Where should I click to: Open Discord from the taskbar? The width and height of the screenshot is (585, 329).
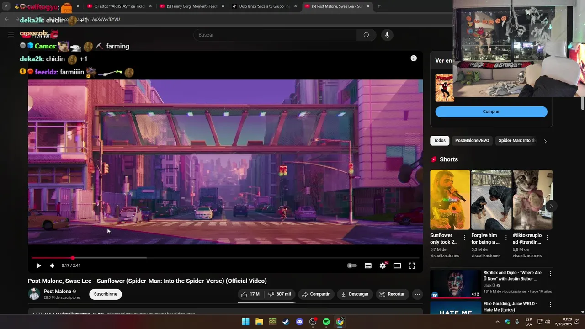[x=299, y=322]
